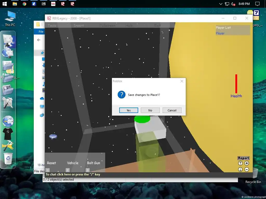266x199 pixels.
Task: Open the pictures folder dock icon
Action: (x=8, y=90)
